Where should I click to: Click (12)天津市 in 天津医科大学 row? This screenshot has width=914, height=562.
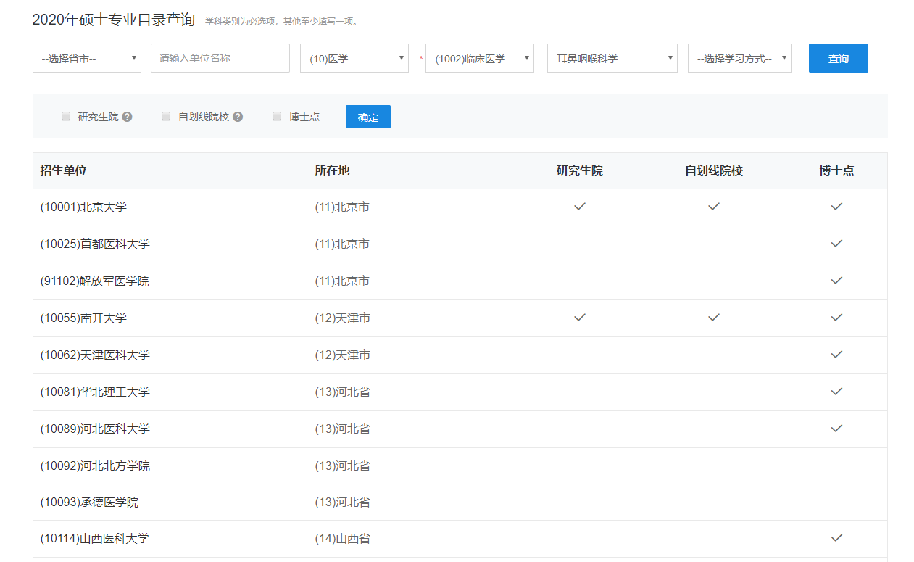[x=342, y=355]
